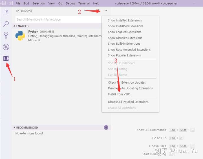Click the recommended count badge 0
Viewport: 203px width, 159px height.
106,127
